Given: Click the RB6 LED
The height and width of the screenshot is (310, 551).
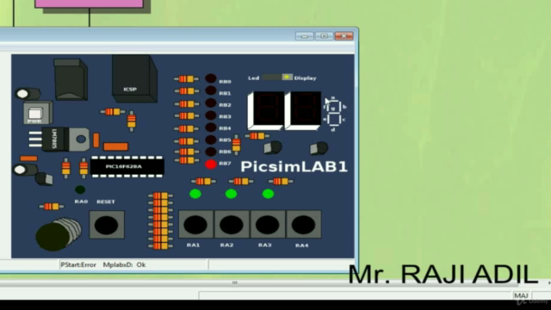Looking at the screenshot, I should coord(210,152).
